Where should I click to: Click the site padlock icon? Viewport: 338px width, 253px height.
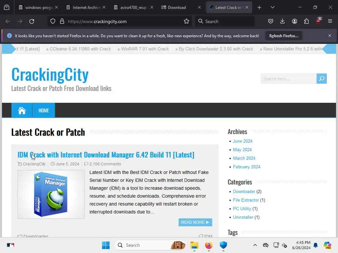tap(62, 21)
